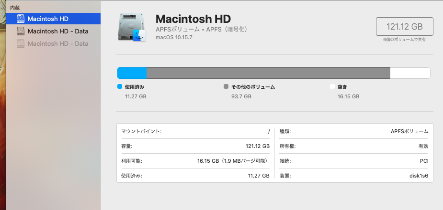Screen dimensions: 443x210
Task: Click the 有効 ownership value
Action: click(x=423, y=146)
